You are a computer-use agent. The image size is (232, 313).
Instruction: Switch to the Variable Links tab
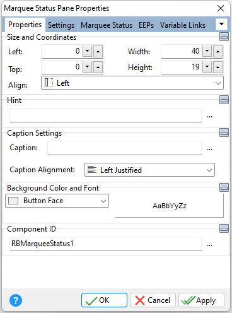pos(183,25)
